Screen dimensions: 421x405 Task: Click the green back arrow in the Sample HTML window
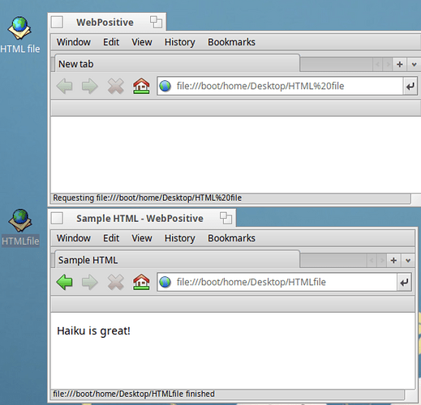(x=64, y=282)
